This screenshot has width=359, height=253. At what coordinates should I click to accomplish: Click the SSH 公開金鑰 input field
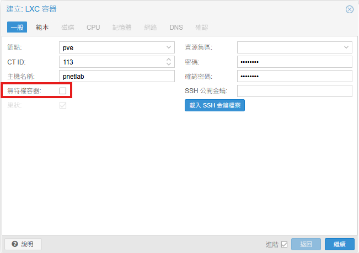294,91
